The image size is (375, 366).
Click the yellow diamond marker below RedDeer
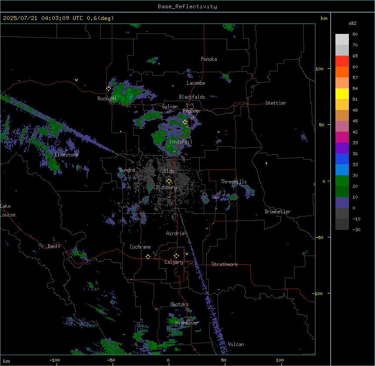pos(185,122)
